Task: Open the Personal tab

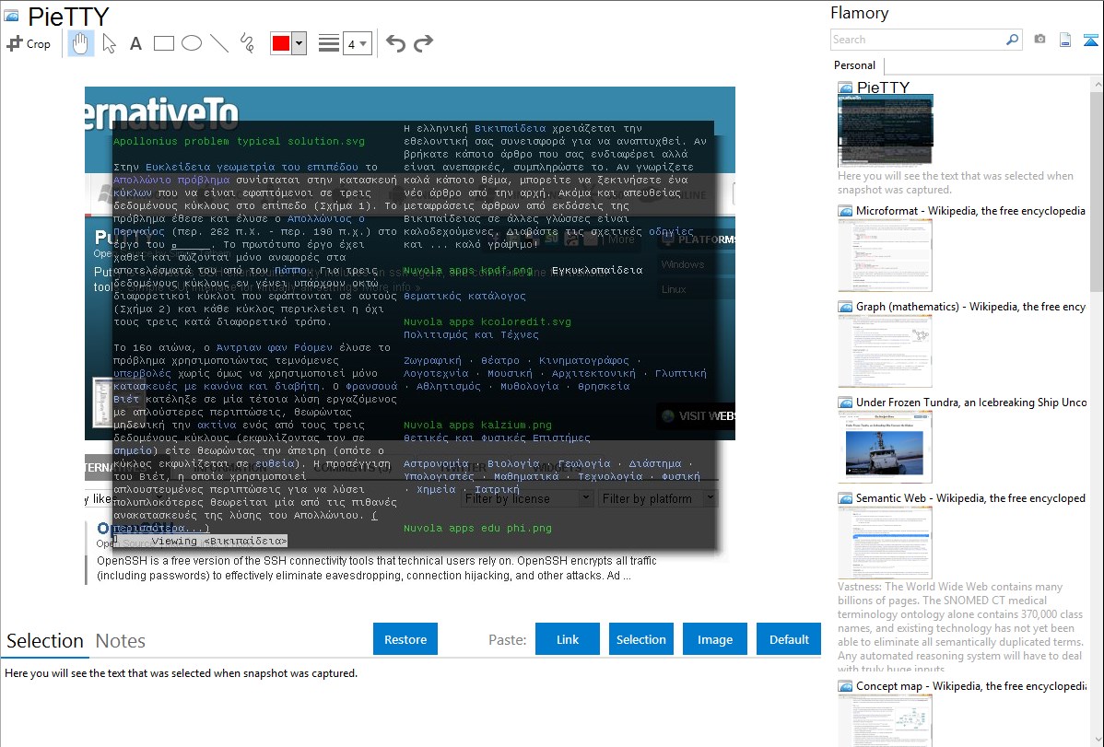Action: [x=854, y=65]
